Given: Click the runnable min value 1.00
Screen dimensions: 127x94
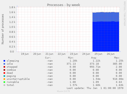Looking at the screenshot, I should 73,82.
